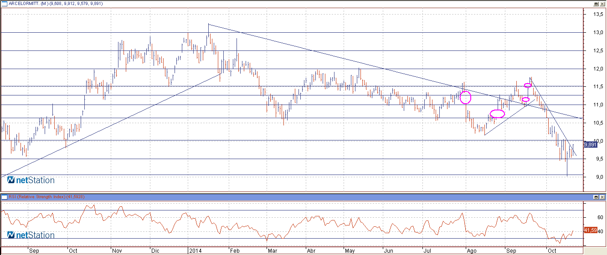
Task: Click the 9,5 price axis label
Action: (x=599, y=159)
